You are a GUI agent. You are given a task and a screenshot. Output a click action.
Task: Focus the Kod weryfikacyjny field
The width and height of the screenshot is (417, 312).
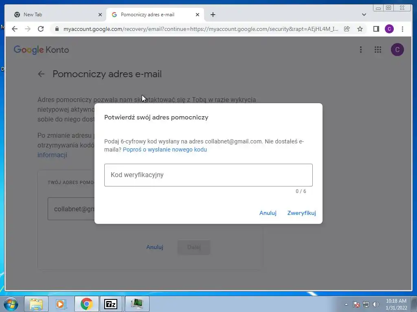click(x=208, y=175)
